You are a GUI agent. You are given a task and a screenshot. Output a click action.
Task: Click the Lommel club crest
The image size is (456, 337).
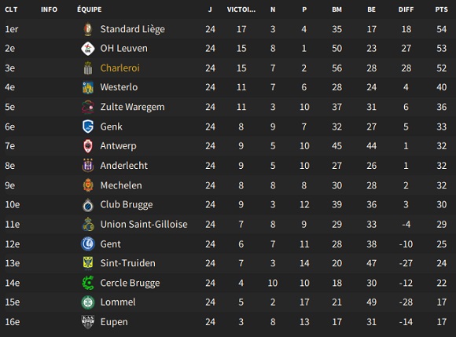[88, 302]
